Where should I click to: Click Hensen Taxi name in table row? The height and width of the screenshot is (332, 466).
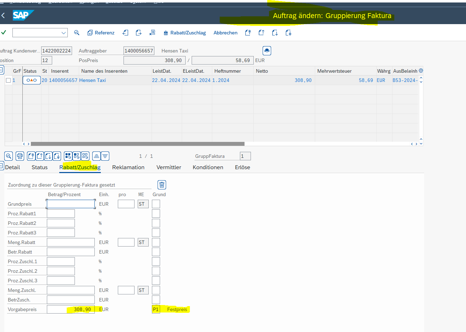(x=93, y=80)
